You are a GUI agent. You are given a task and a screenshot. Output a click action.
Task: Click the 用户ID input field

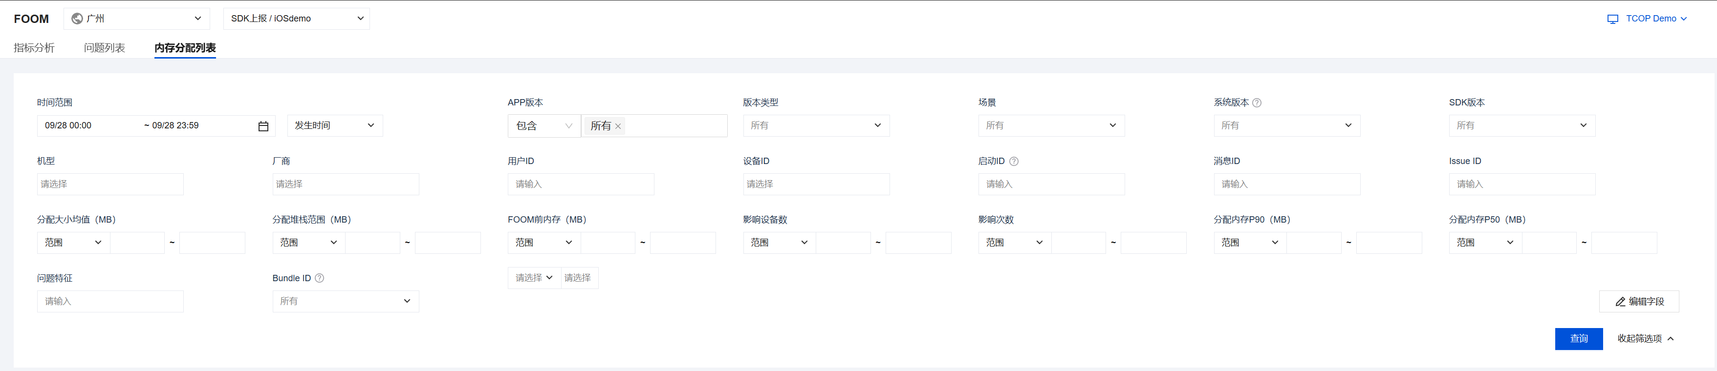581,184
